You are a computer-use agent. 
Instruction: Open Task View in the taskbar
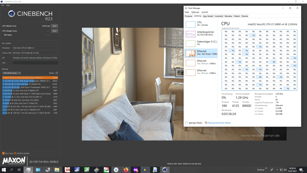coord(19,170)
